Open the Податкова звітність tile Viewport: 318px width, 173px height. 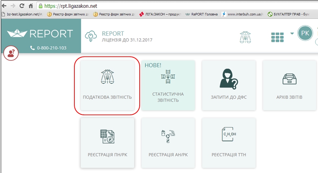coord(107,85)
